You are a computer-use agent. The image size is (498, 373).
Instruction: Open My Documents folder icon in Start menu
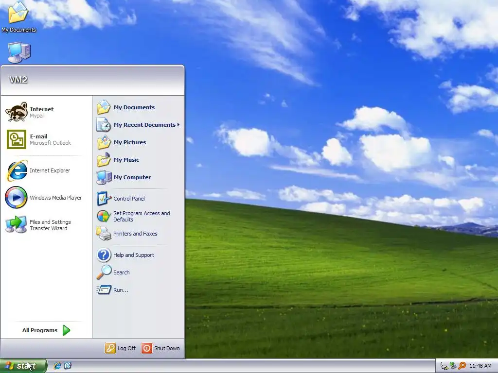tap(104, 107)
